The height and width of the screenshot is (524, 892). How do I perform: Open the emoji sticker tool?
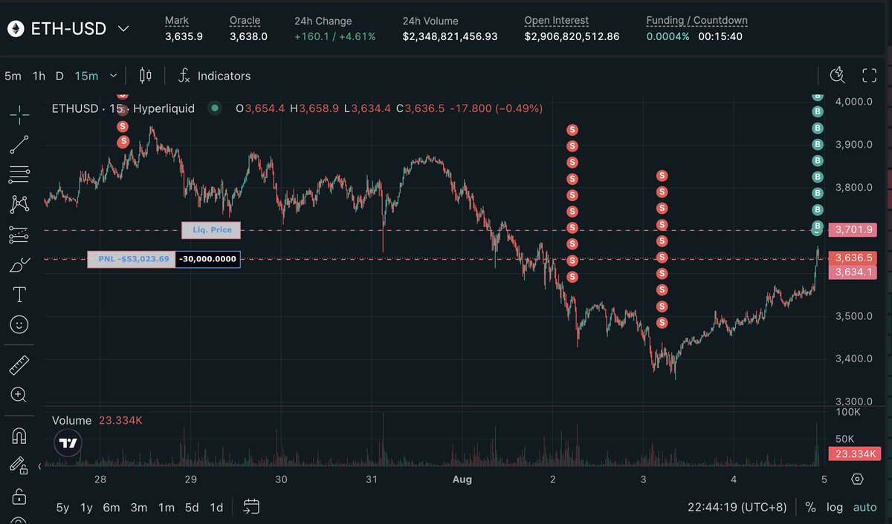coord(19,324)
